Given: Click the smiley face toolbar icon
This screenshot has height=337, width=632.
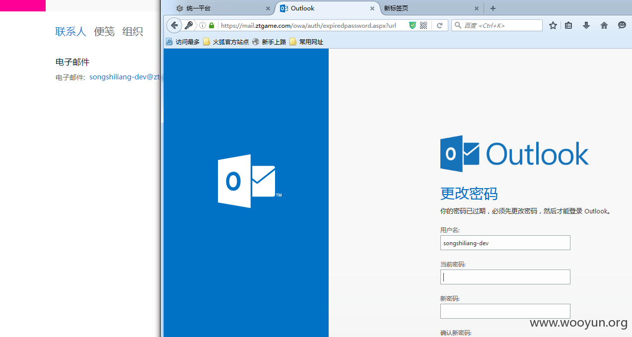Looking at the screenshot, I should tap(622, 25).
